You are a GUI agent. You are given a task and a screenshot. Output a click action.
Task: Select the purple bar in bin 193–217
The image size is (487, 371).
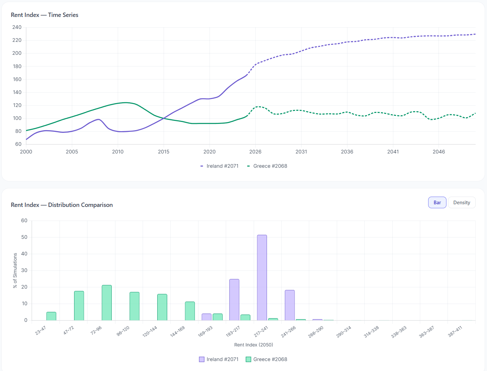point(234,299)
